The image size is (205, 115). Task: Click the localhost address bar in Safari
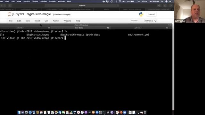point(82,6)
